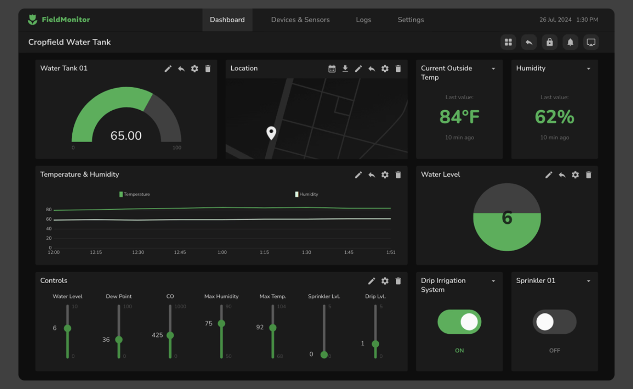The image size is (633, 389).
Task: Turn on Sprinkler 01 switch
Action: point(554,322)
